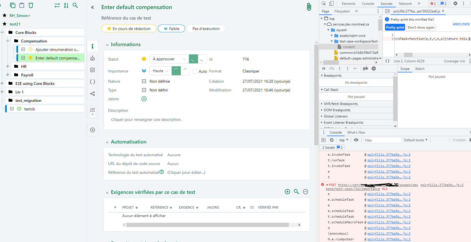Click the Pretty-print button
This screenshot has height=242, width=471.
click(x=395, y=27)
